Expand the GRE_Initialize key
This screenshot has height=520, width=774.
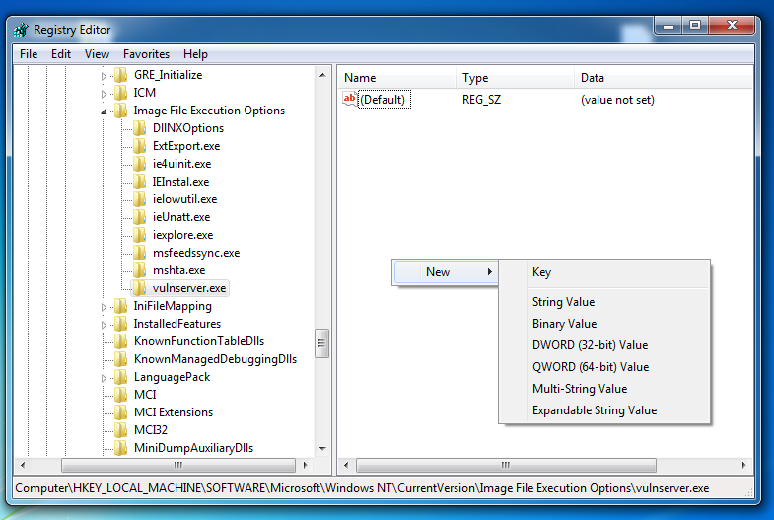pyautogui.click(x=104, y=76)
